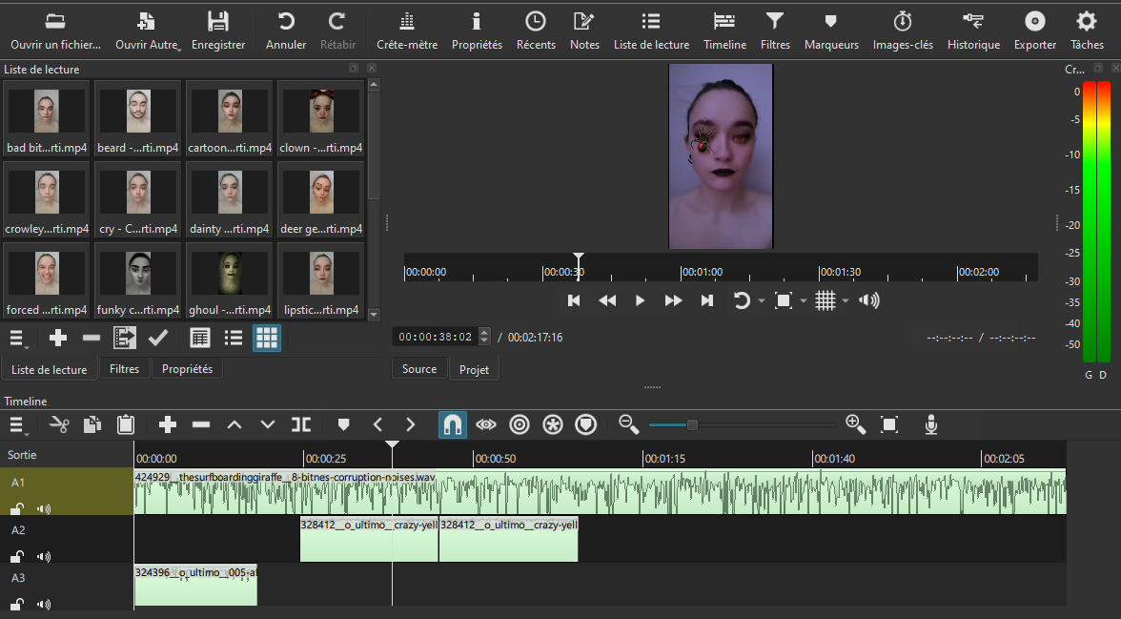Adjust the timeline zoom slider

coord(692,425)
